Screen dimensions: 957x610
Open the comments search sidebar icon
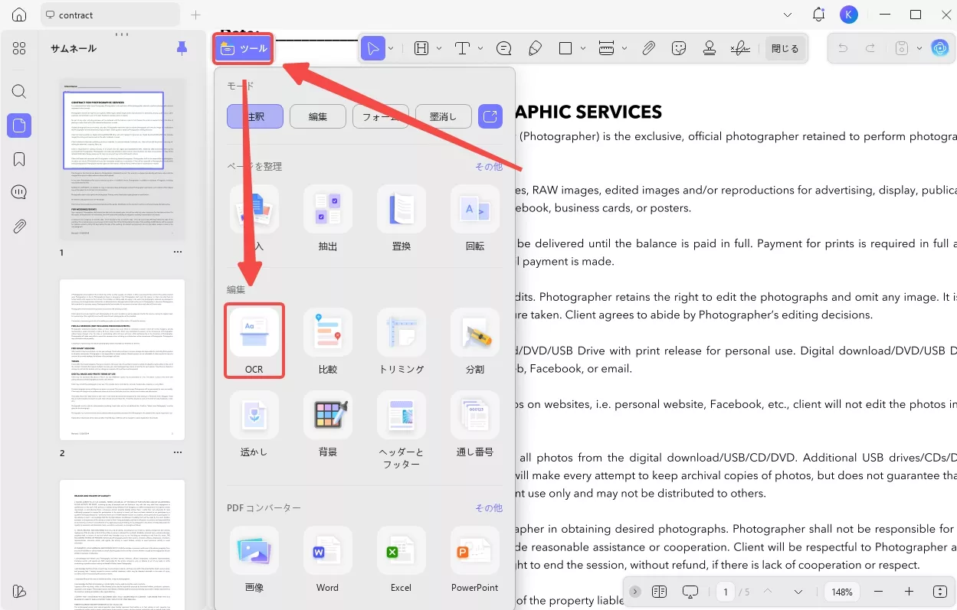click(x=19, y=193)
